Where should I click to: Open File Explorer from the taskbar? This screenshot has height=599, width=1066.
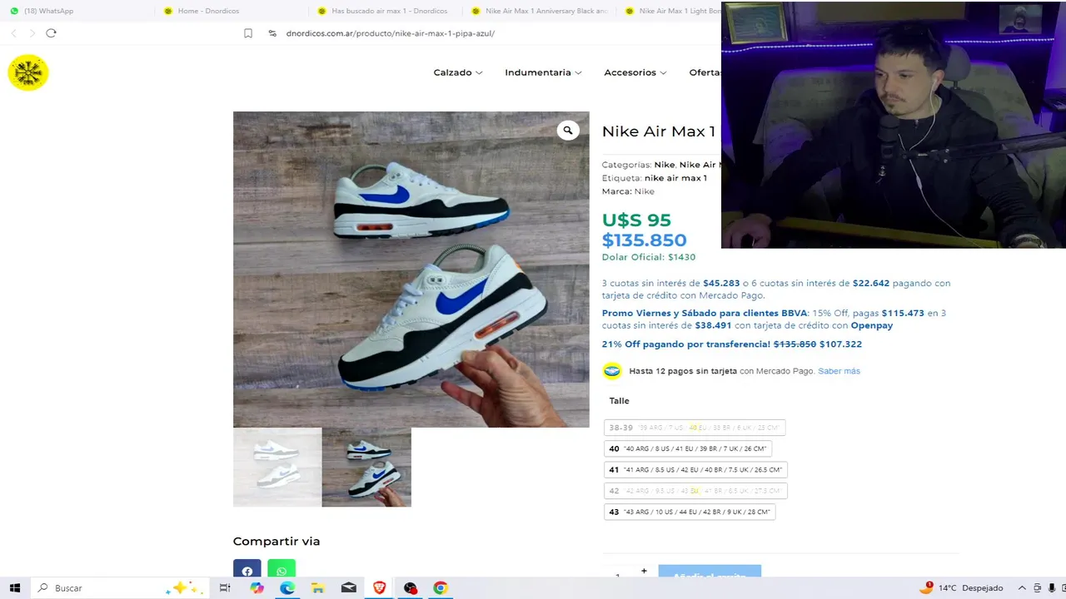[x=317, y=588]
